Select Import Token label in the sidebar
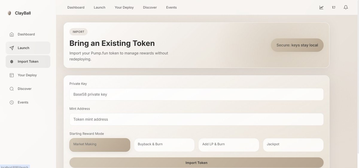Screen dimensions: 359x168 [28, 62]
